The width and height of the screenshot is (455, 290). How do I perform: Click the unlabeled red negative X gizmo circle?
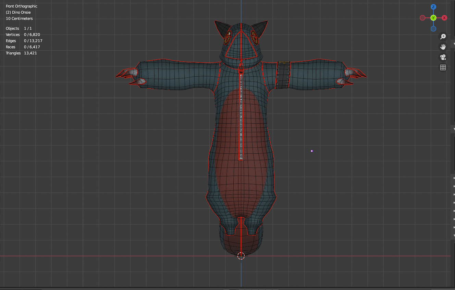point(422,18)
